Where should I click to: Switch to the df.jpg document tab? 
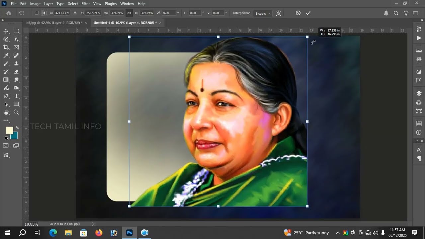[x=54, y=23]
